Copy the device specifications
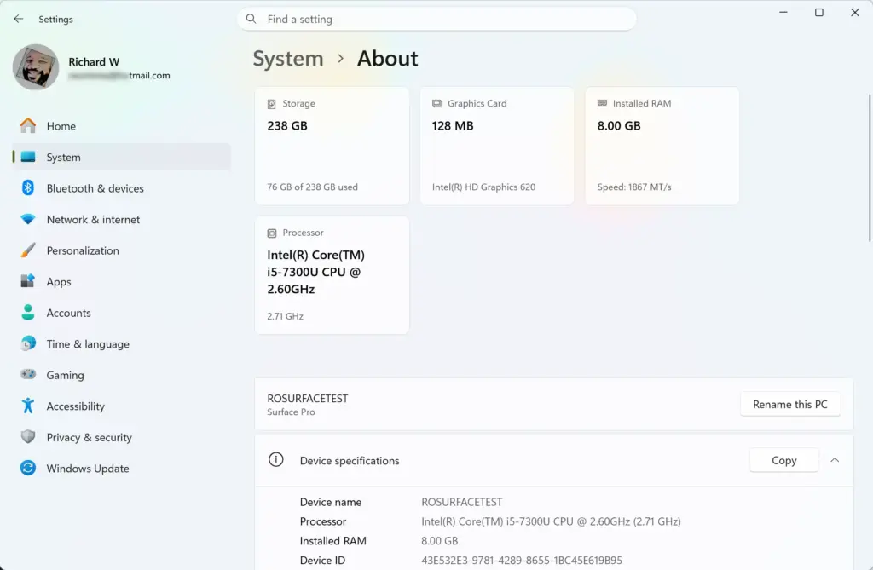 pos(784,460)
